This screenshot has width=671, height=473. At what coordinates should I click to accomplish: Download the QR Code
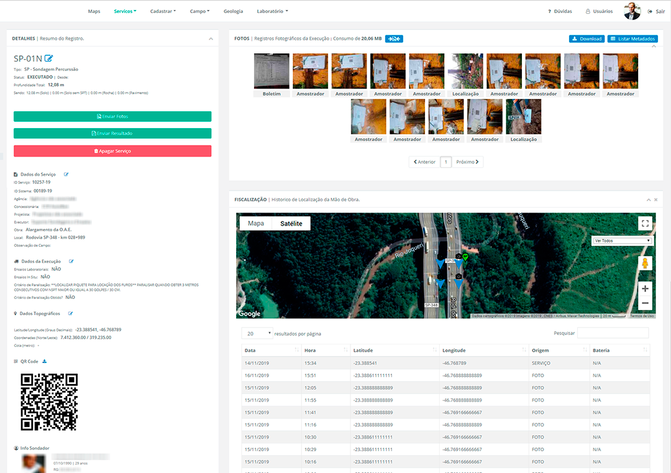coord(45,361)
